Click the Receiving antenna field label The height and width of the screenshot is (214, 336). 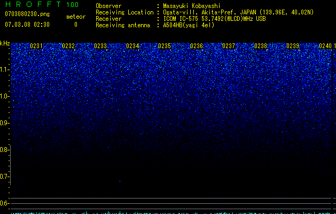[123, 25]
